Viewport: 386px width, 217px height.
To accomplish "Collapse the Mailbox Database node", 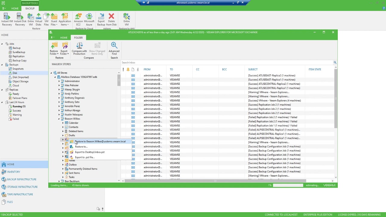I will (55, 77).
